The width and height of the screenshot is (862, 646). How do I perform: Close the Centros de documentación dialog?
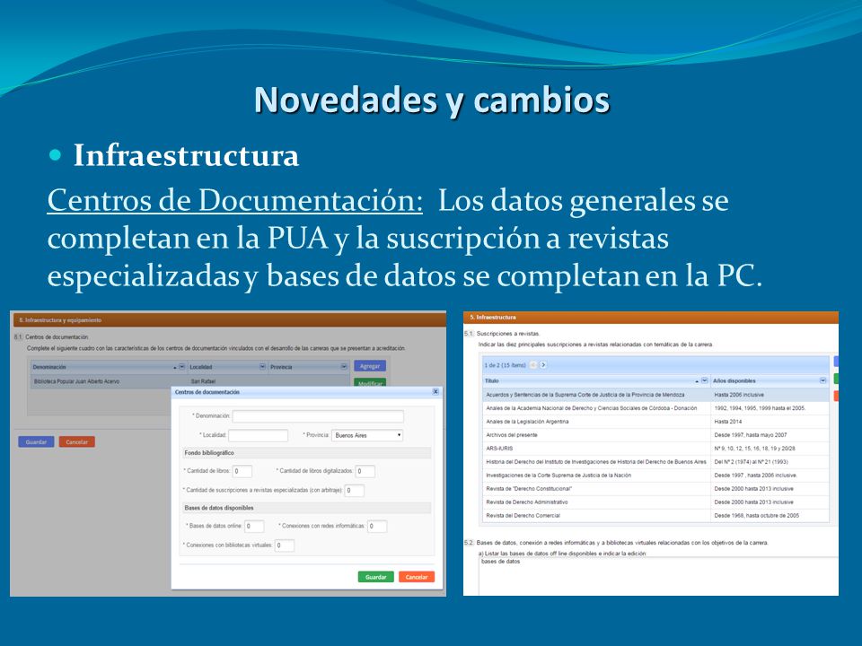tap(435, 392)
